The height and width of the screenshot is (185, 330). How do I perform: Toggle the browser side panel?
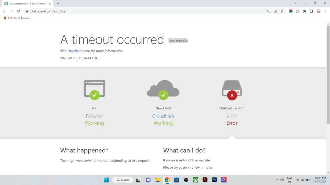click(x=312, y=11)
